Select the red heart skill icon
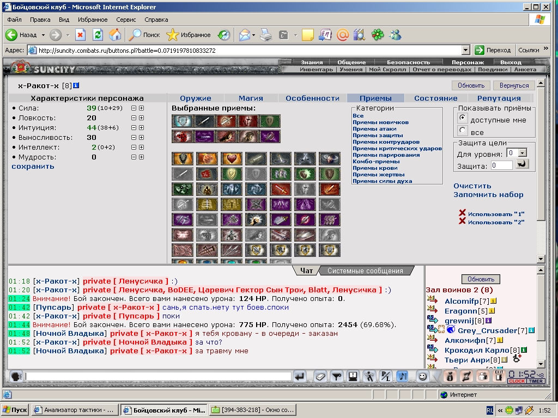The width and height of the screenshot is (558, 418). pos(231,158)
